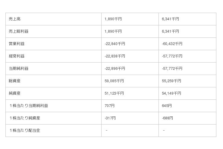Screen dimensions: 223x149
Task: Click the 1,890千円 sales value in 売上高 row
Action: pos(113,19)
